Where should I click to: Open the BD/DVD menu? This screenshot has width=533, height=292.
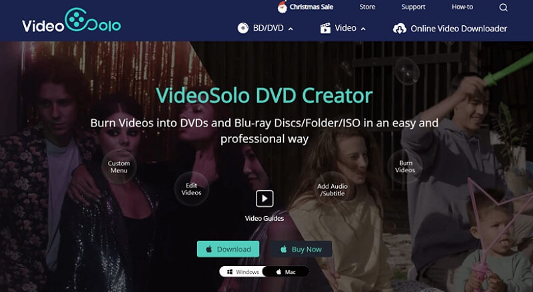click(268, 28)
